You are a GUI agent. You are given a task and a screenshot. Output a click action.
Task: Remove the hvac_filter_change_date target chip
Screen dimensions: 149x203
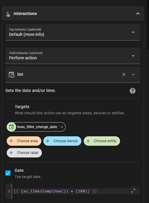click(x=62, y=127)
